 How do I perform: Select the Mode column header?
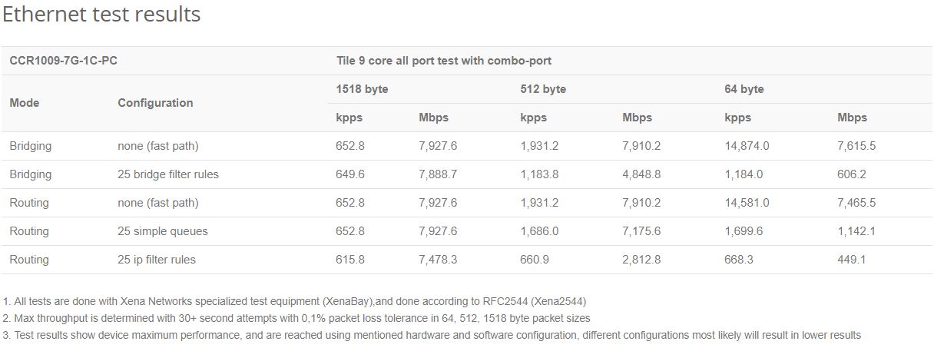tap(25, 103)
